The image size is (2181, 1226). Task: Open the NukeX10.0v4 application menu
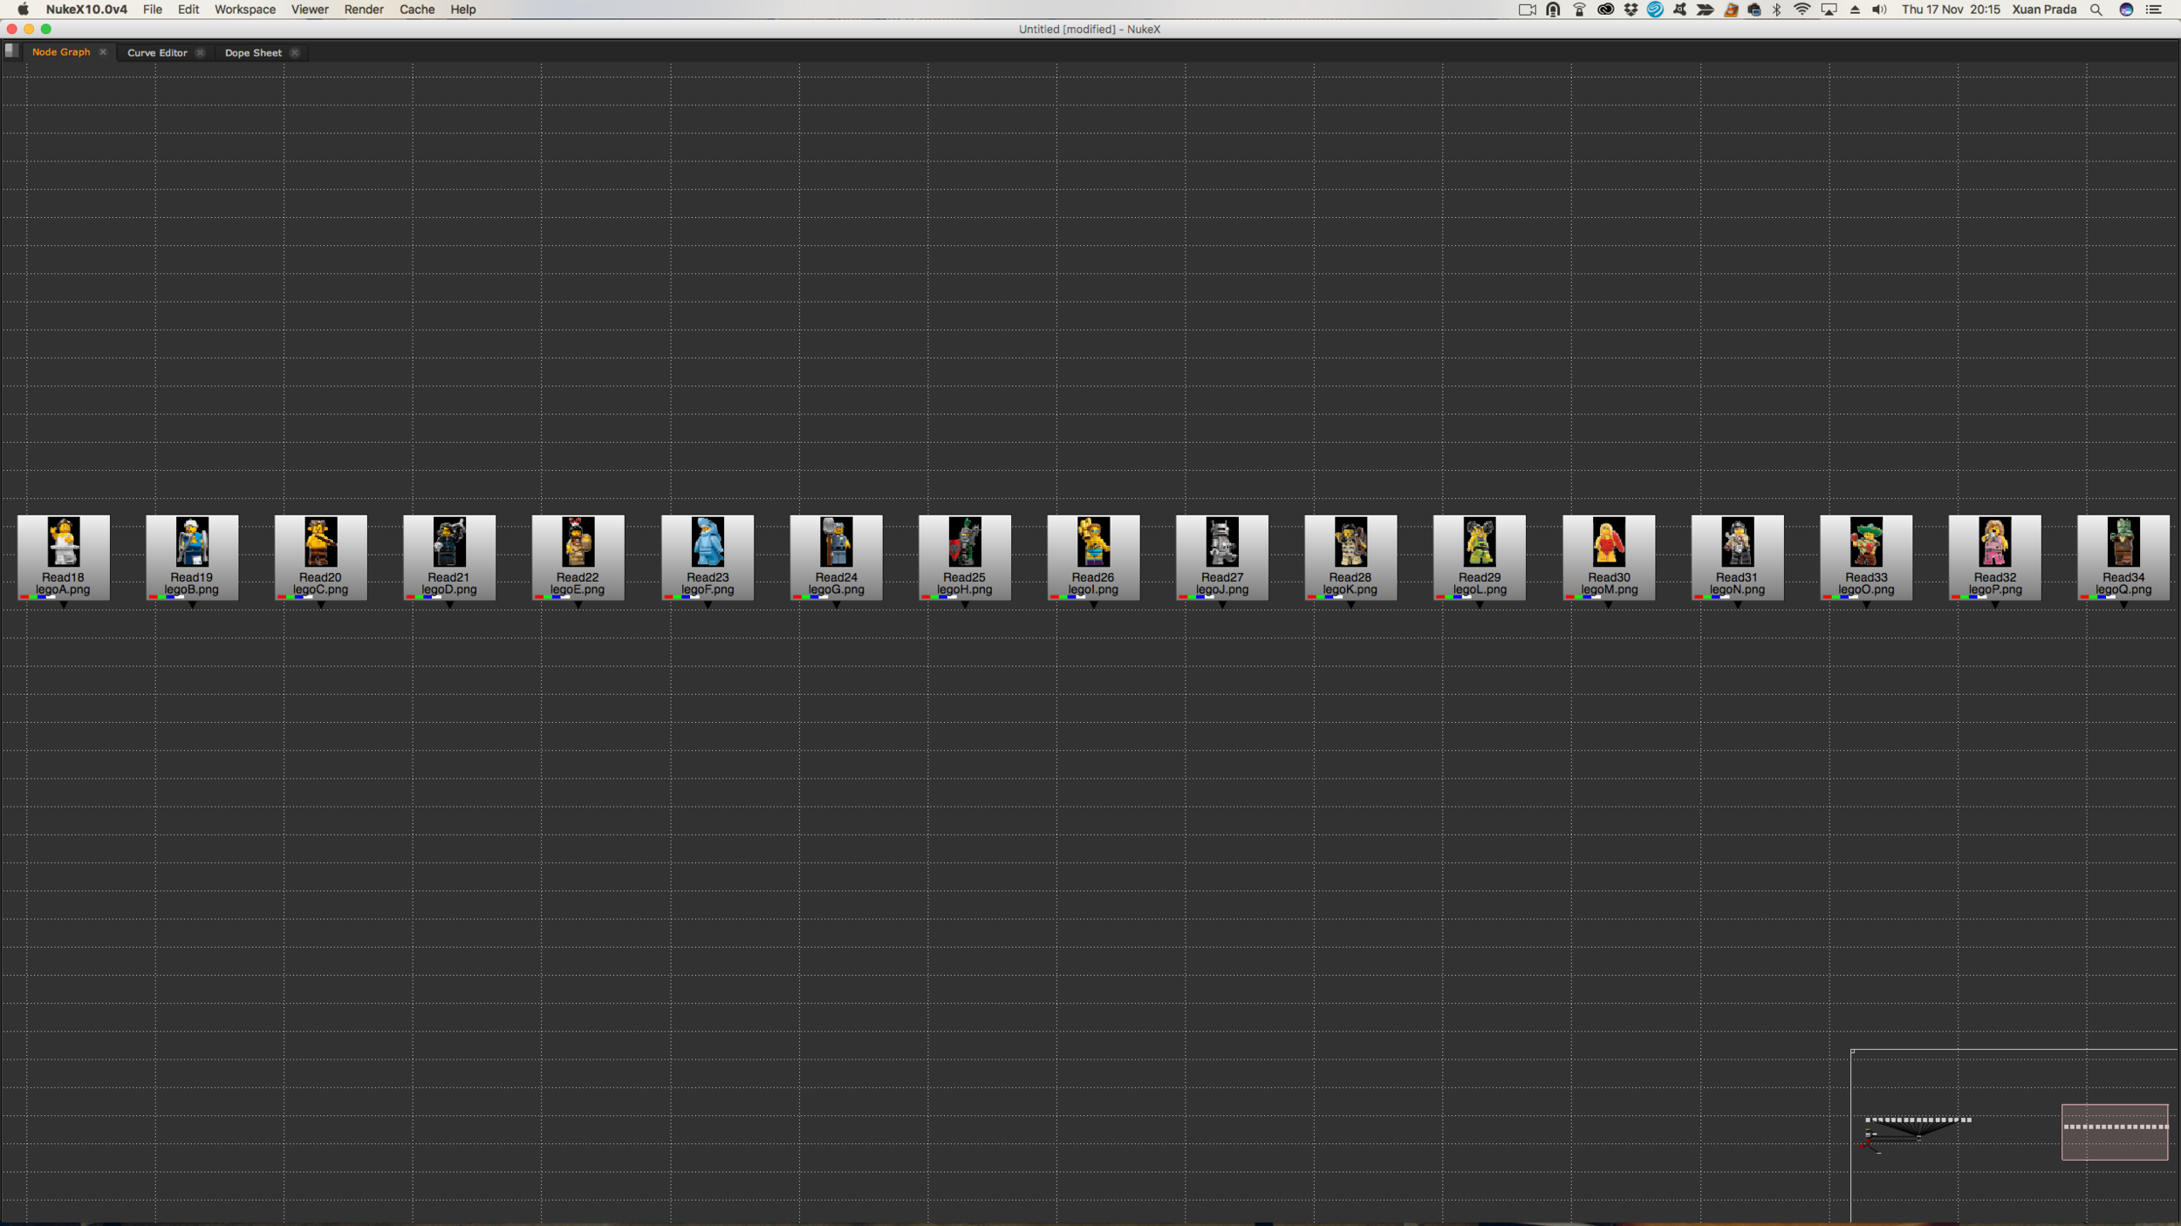86,10
